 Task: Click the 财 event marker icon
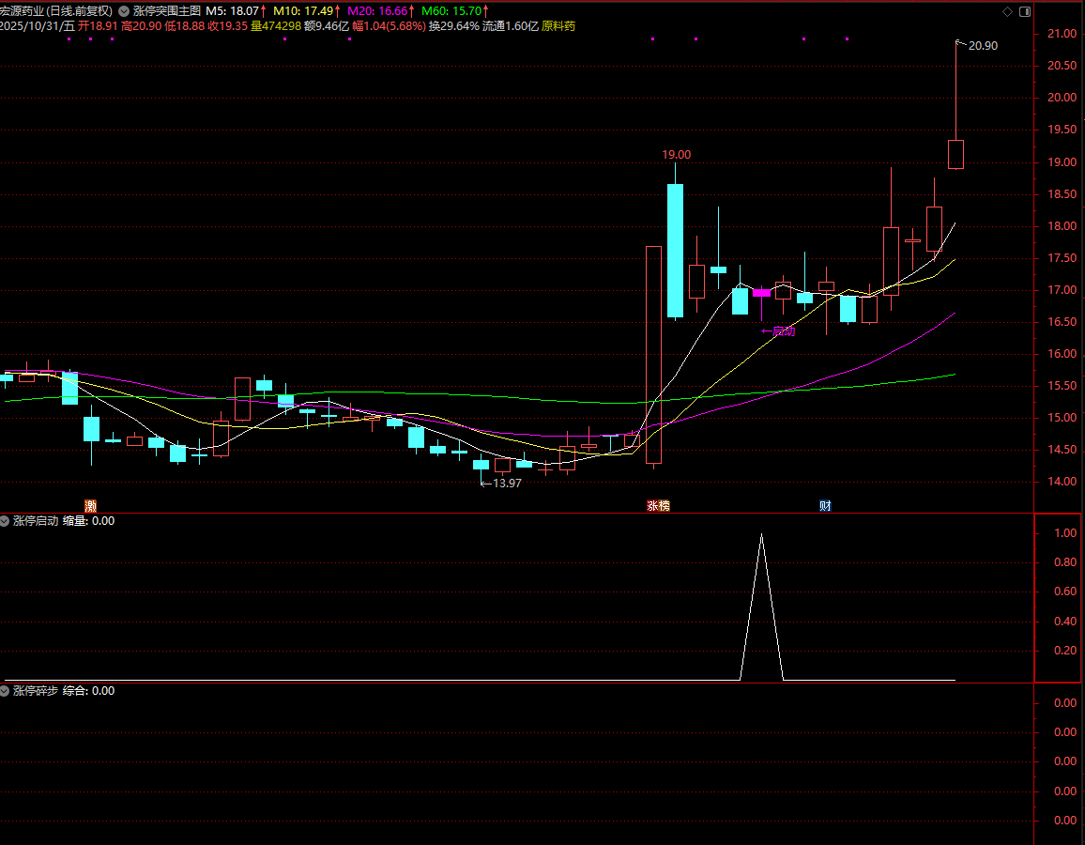point(825,505)
